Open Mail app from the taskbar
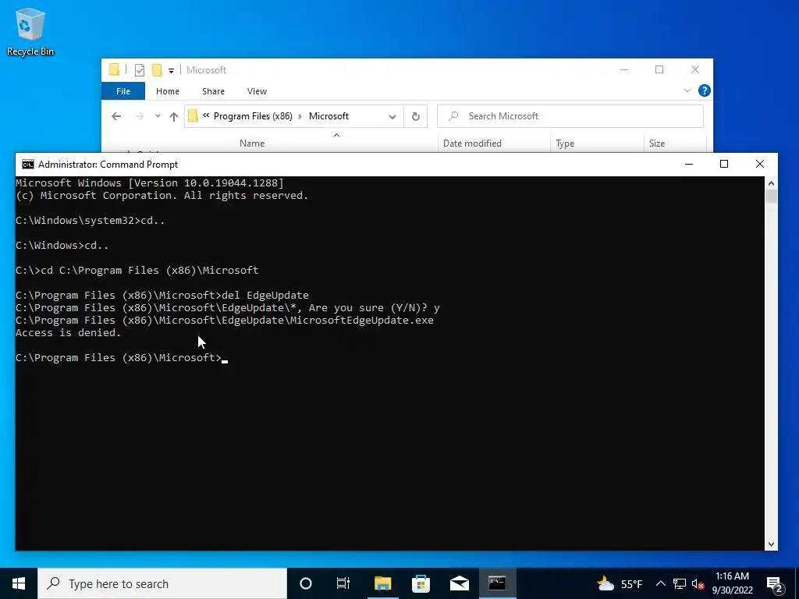The height and width of the screenshot is (599, 799). (459, 583)
